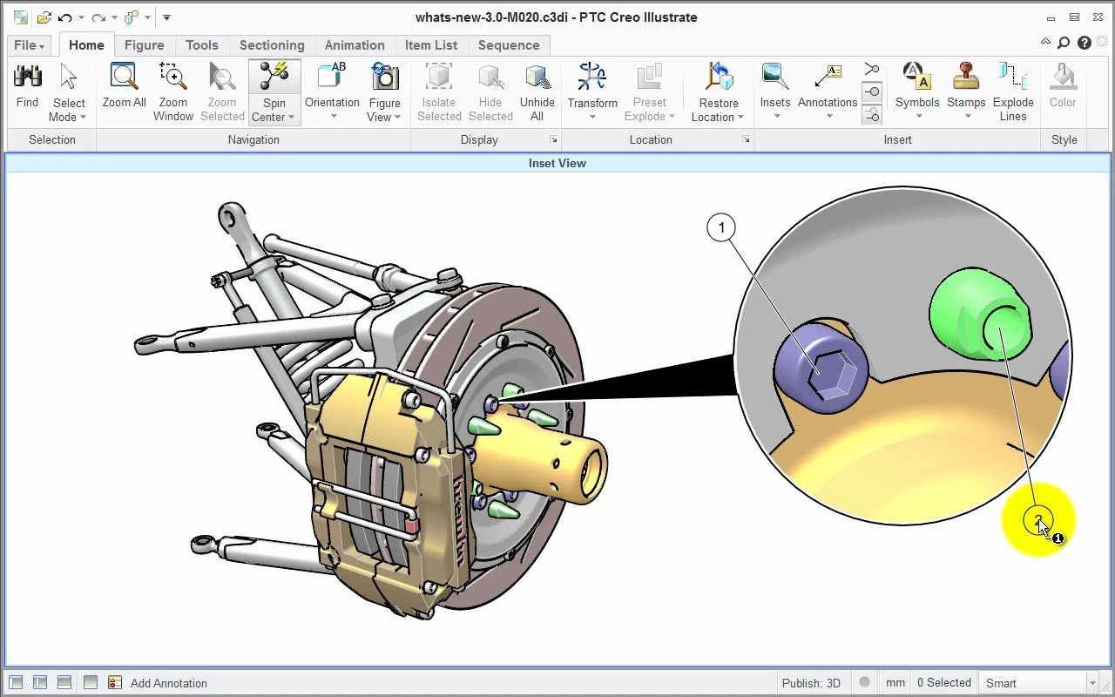Click the Open folder icon in quick access toolbar

pyautogui.click(x=44, y=17)
